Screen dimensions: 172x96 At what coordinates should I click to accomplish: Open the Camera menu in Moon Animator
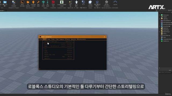pyautogui.click(x=62, y=39)
